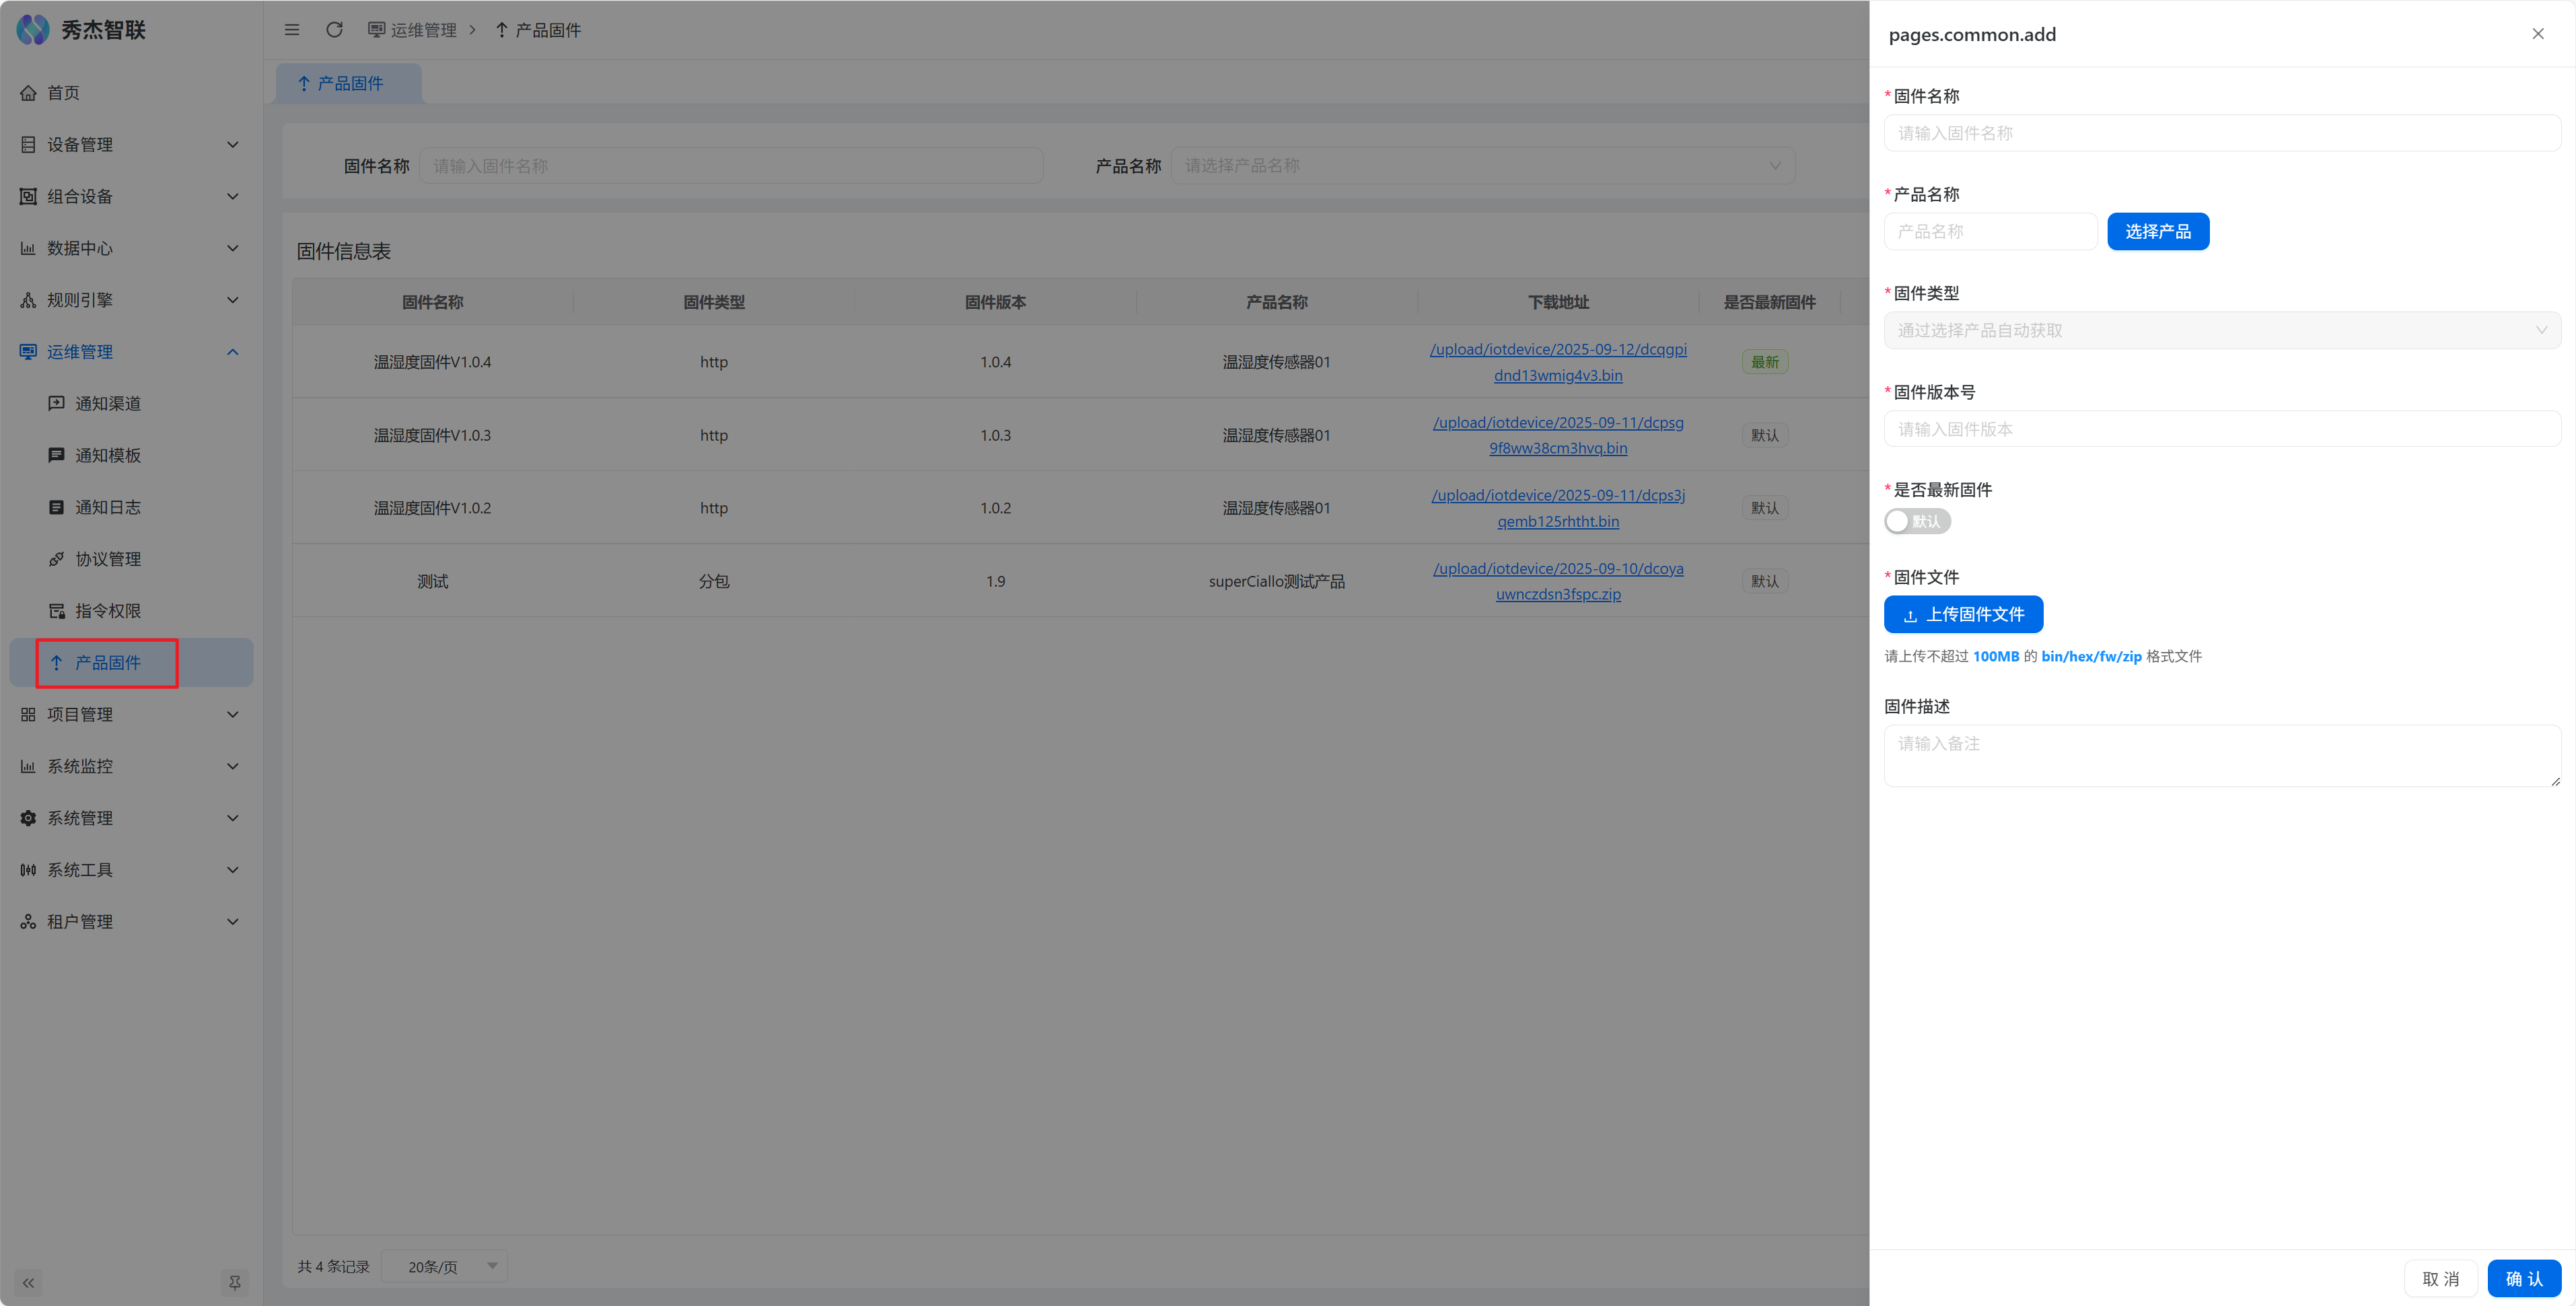Image resolution: width=2576 pixels, height=1306 pixels.
Task: Click the 固件版本号 input field
Action: [2221, 429]
